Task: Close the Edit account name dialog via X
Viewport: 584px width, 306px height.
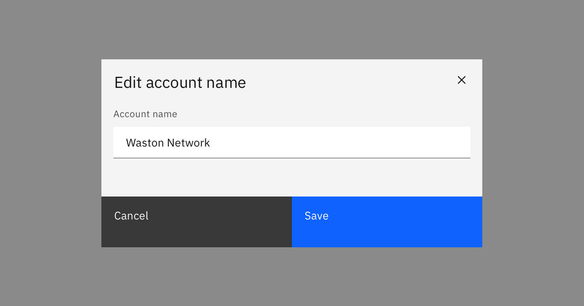Action: pyautogui.click(x=461, y=80)
